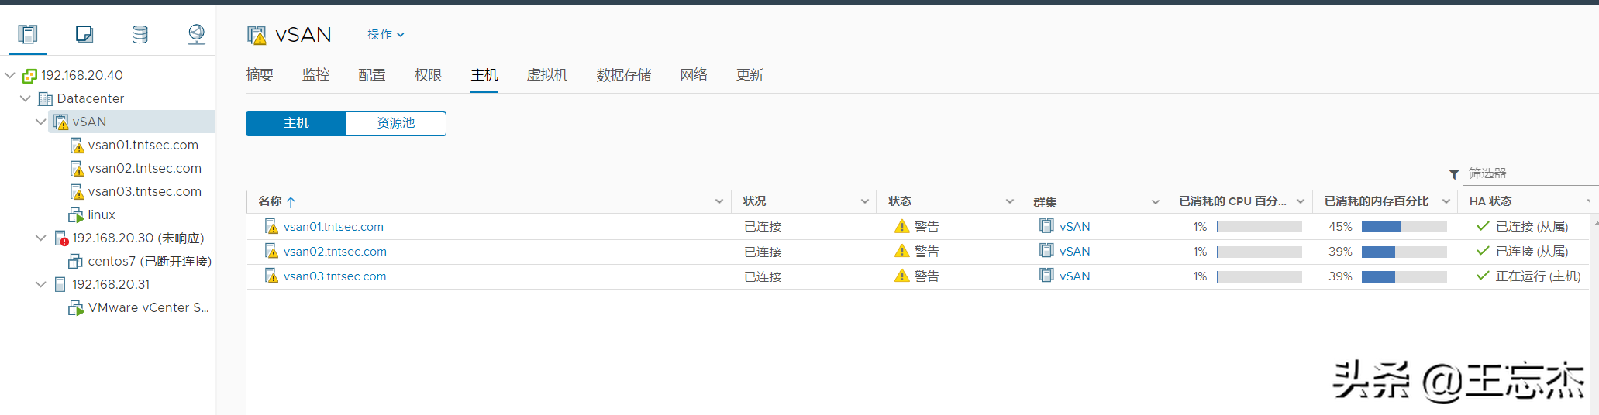This screenshot has height=415, width=1599.
Task: Open Storage inventory view icon
Action: point(140,34)
